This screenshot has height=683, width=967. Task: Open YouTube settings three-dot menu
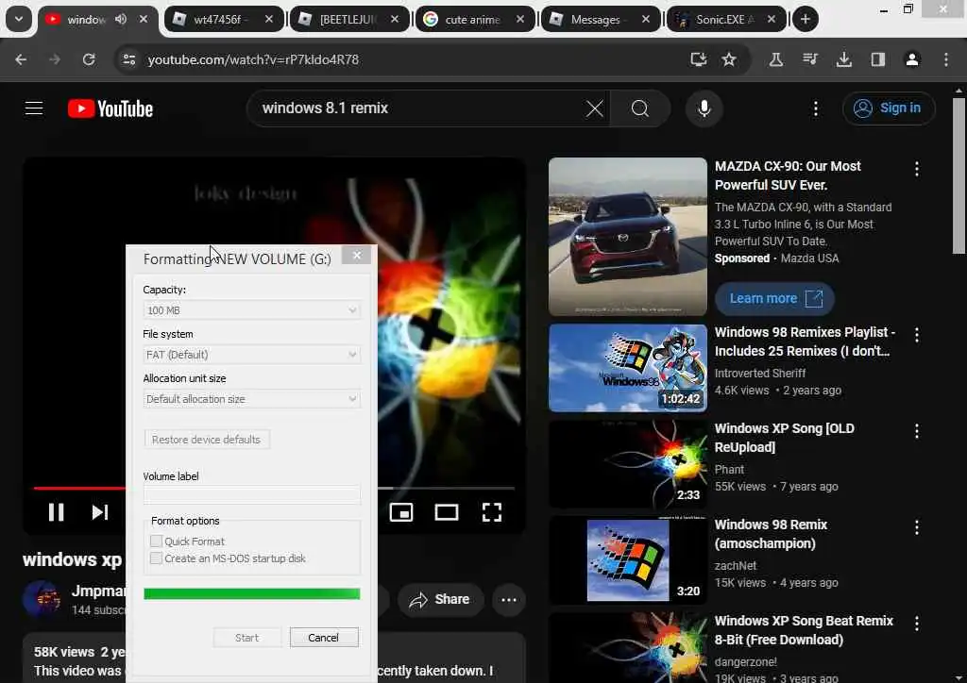(x=815, y=109)
